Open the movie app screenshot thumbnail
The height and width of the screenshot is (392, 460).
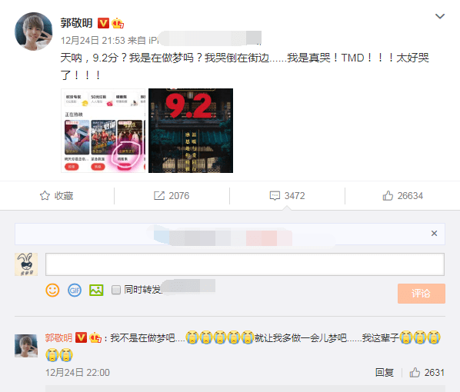pyautogui.click(x=103, y=131)
